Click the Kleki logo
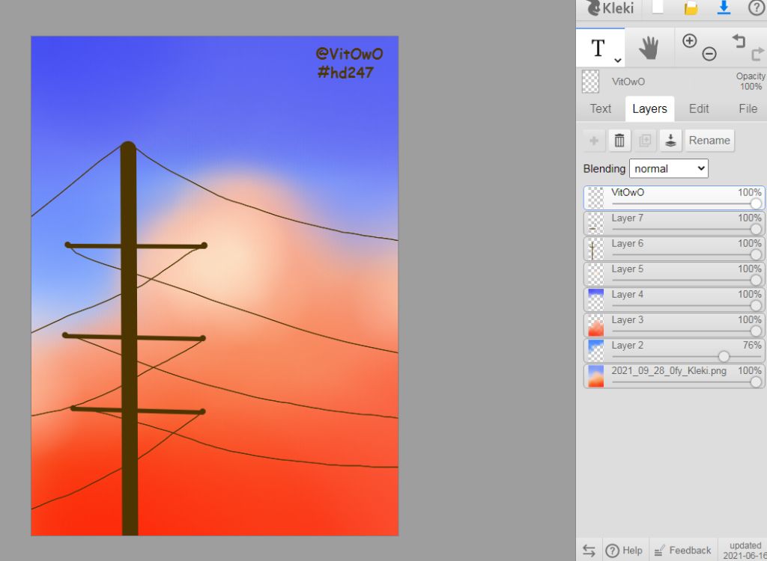This screenshot has height=561, width=767. point(610,7)
